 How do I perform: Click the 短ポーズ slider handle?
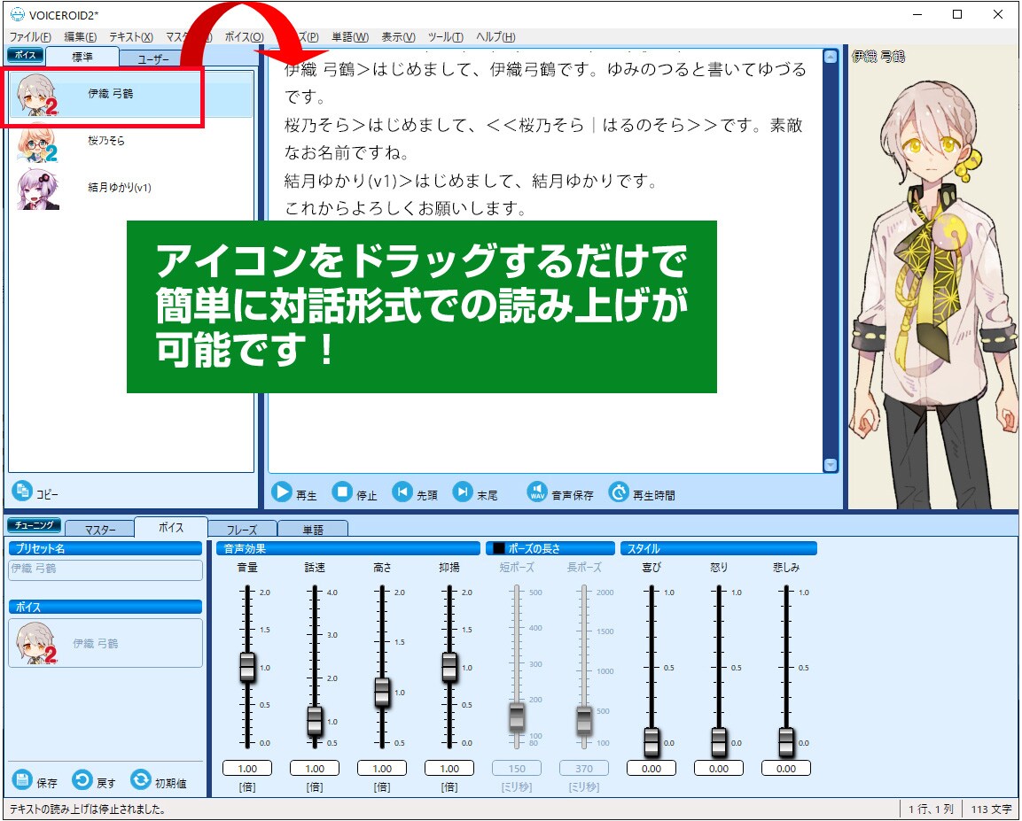click(x=517, y=716)
